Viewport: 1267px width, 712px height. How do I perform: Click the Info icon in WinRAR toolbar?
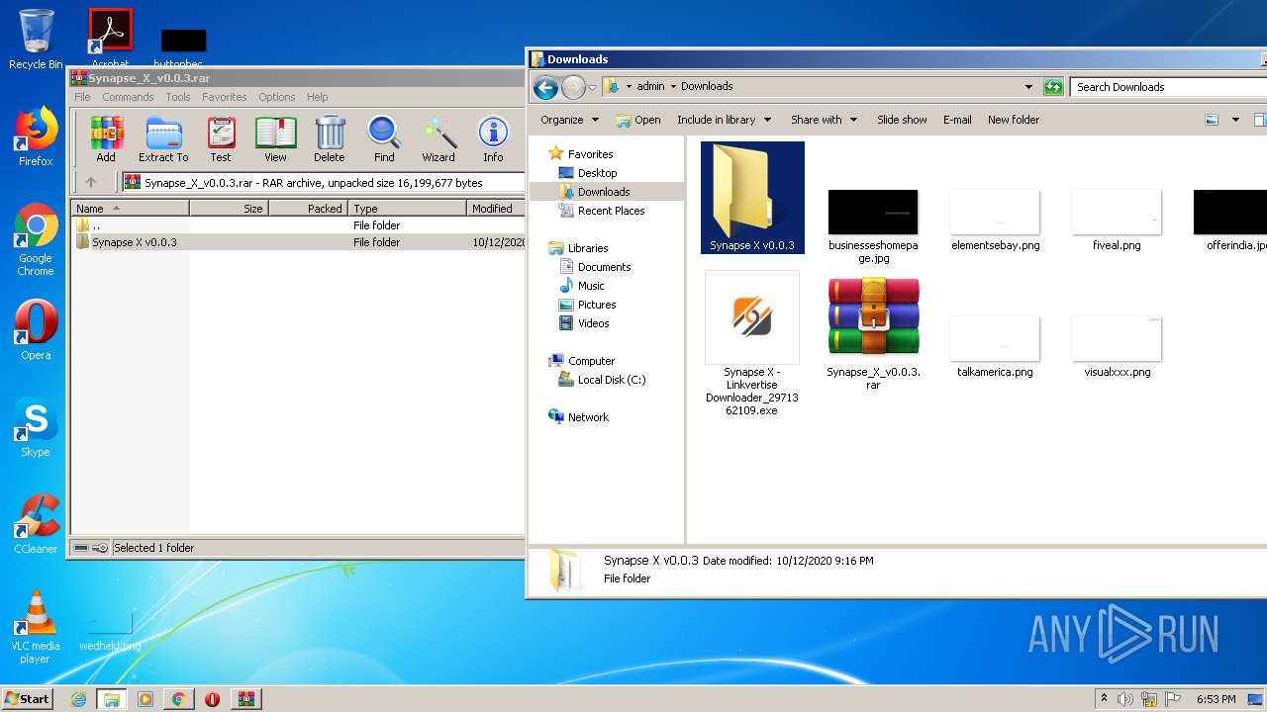[493, 139]
